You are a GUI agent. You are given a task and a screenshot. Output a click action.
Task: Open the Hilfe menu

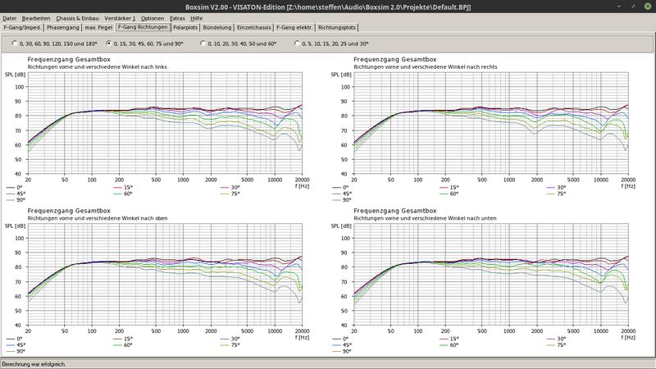tap(197, 17)
